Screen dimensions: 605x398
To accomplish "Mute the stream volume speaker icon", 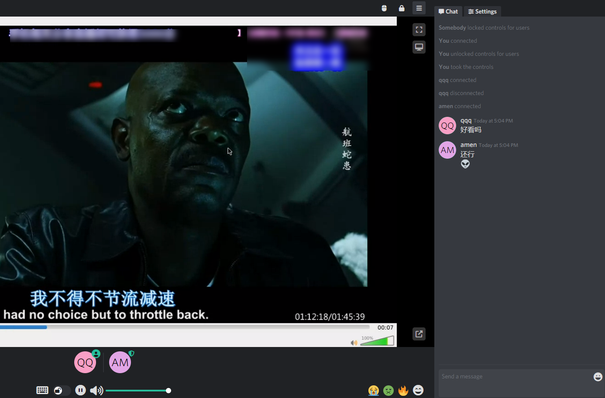I will click(96, 391).
